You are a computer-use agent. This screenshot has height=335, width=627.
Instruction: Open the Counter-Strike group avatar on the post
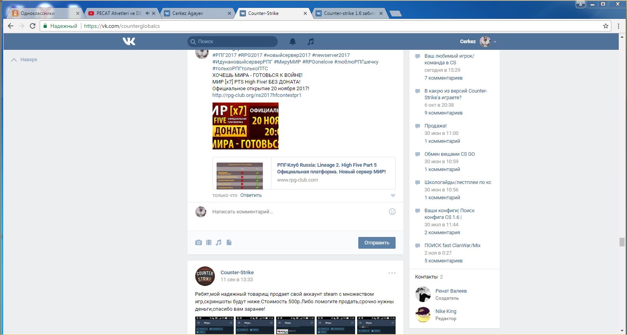pos(205,276)
